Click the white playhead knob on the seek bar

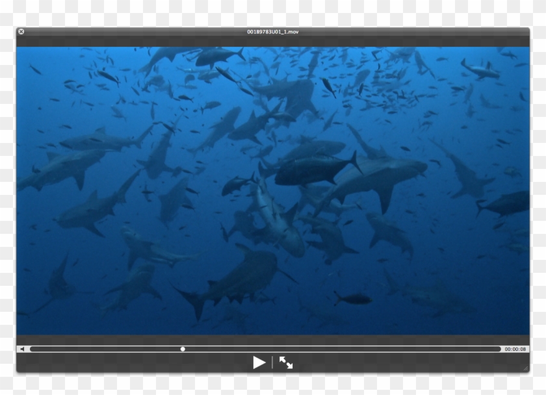183,349
